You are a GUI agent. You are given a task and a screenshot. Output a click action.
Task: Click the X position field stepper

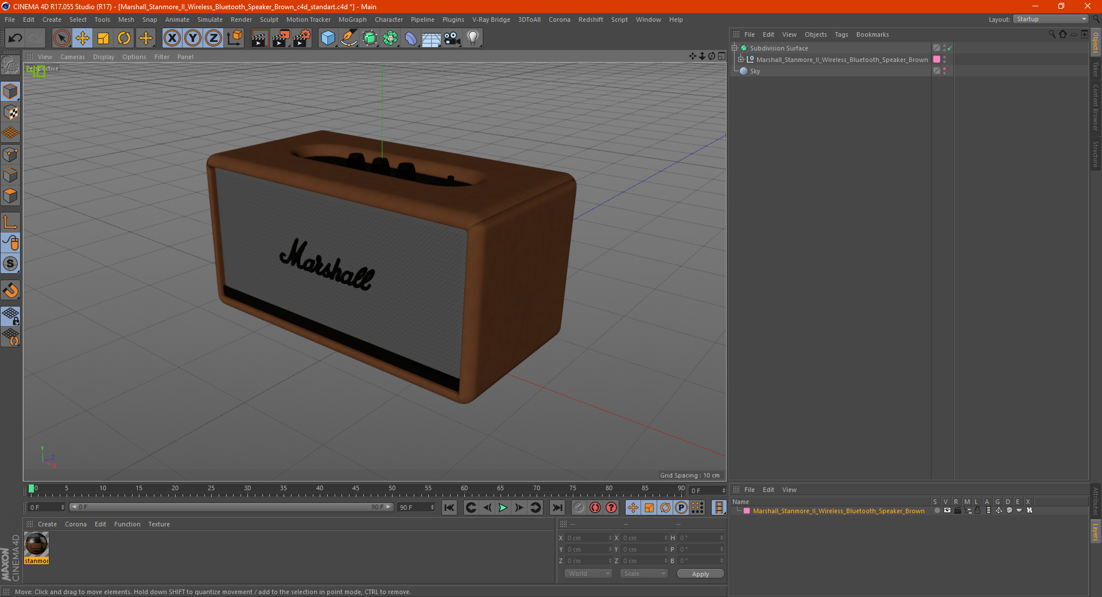(610, 538)
